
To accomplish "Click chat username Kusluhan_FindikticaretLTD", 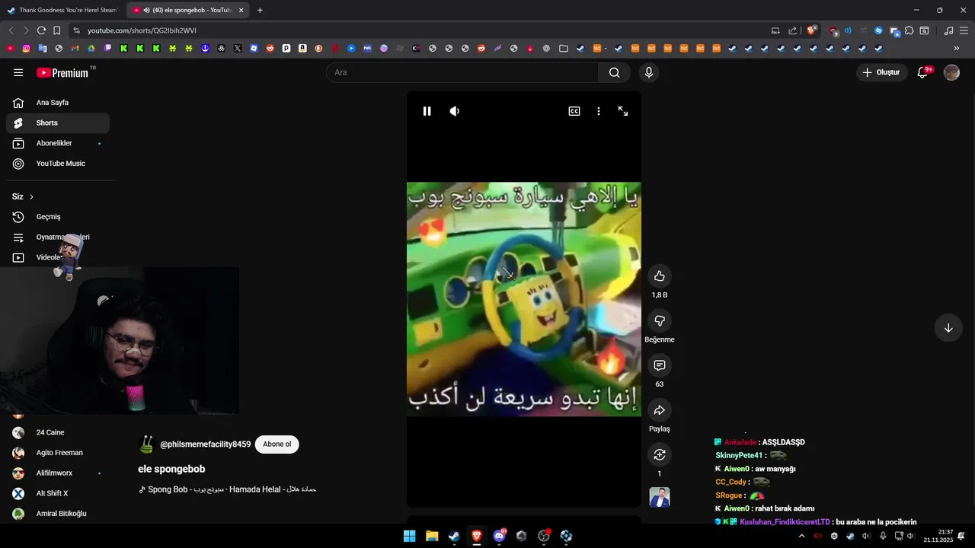I will (x=785, y=522).
